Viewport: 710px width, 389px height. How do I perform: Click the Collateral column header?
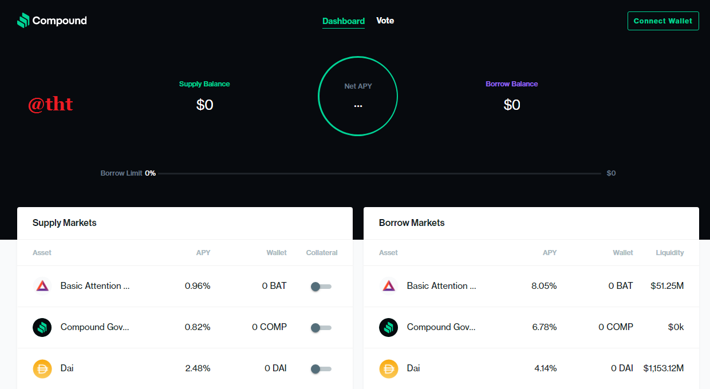tap(322, 253)
